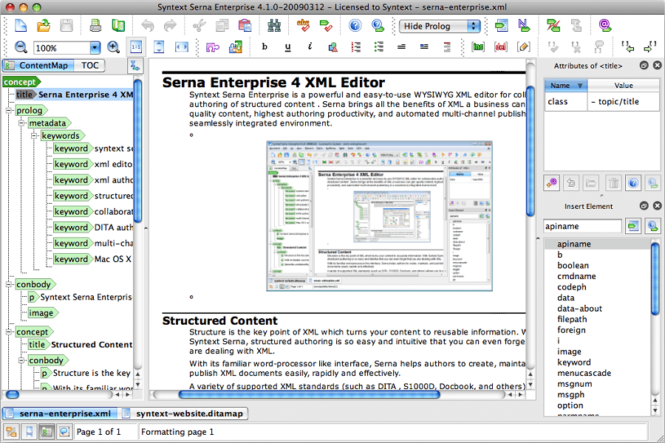Toggle italic formatting button
The height and width of the screenshot is (443, 665).
coord(310,47)
